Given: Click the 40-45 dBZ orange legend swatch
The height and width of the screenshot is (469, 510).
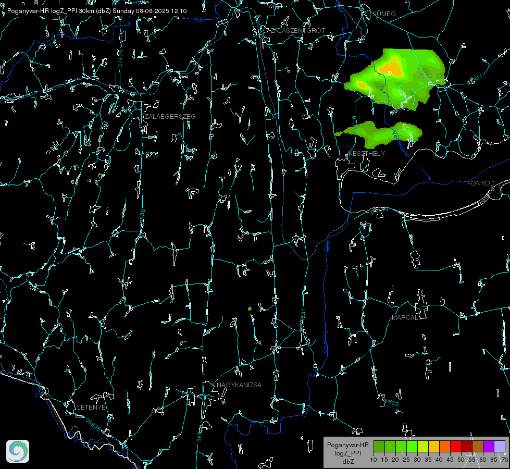Looking at the screenshot, I should [x=445, y=447].
